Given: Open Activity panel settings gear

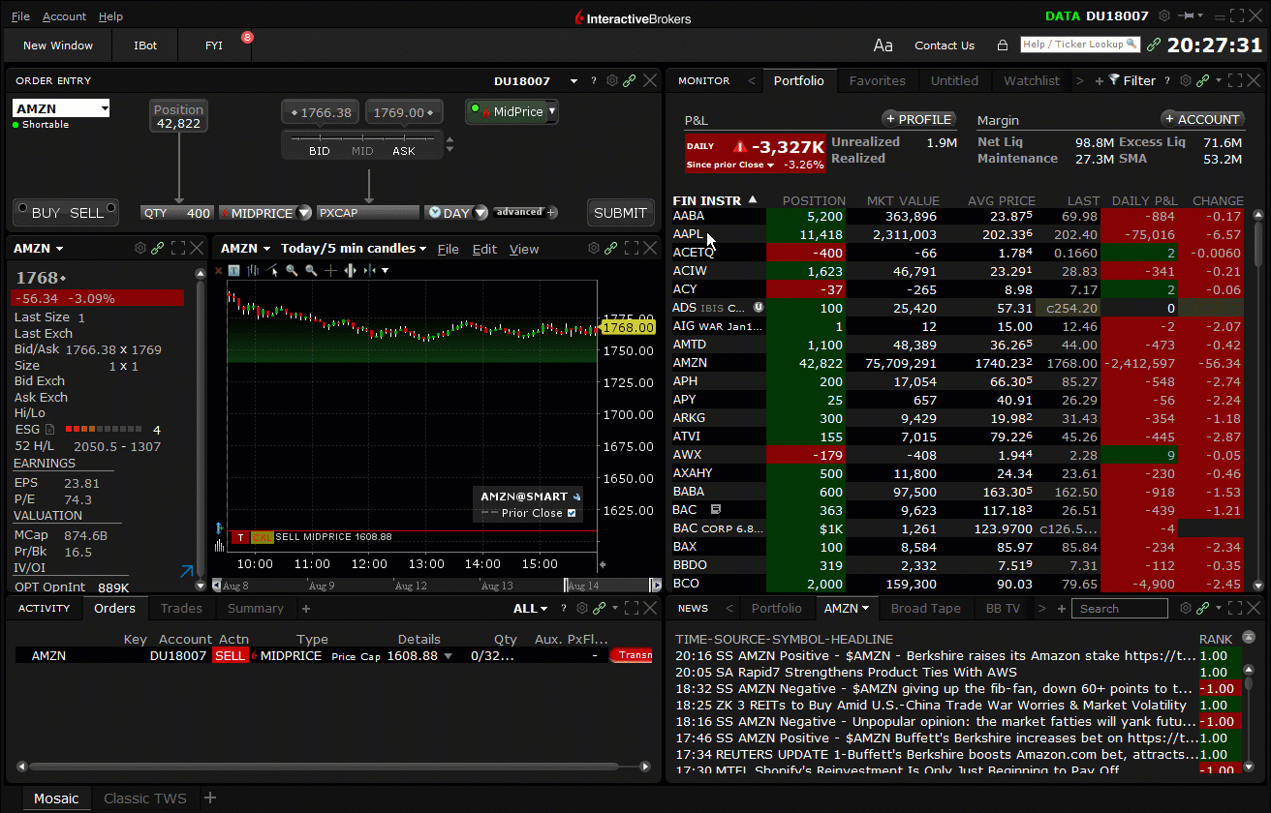Looking at the screenshot, I should coord(582,609).
